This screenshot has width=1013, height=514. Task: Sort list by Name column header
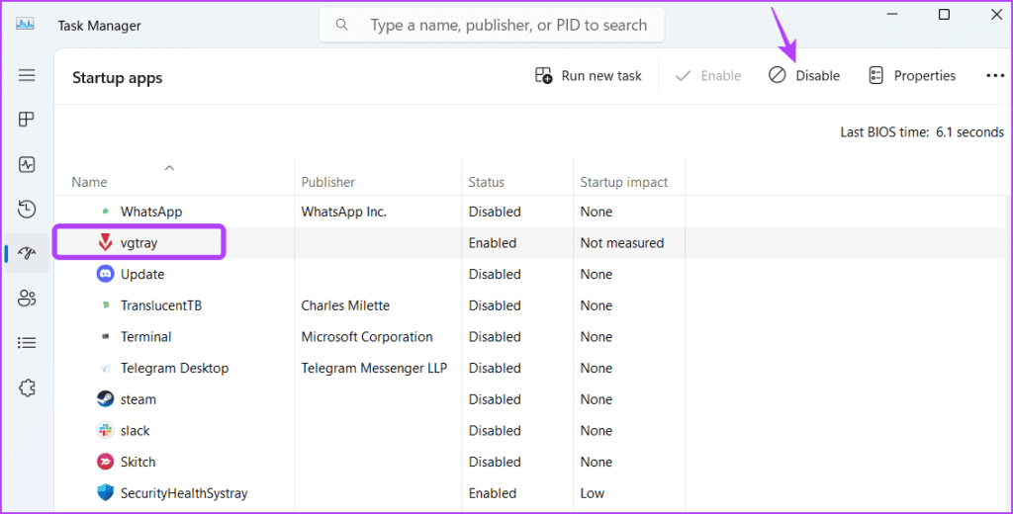pos(90,182)
